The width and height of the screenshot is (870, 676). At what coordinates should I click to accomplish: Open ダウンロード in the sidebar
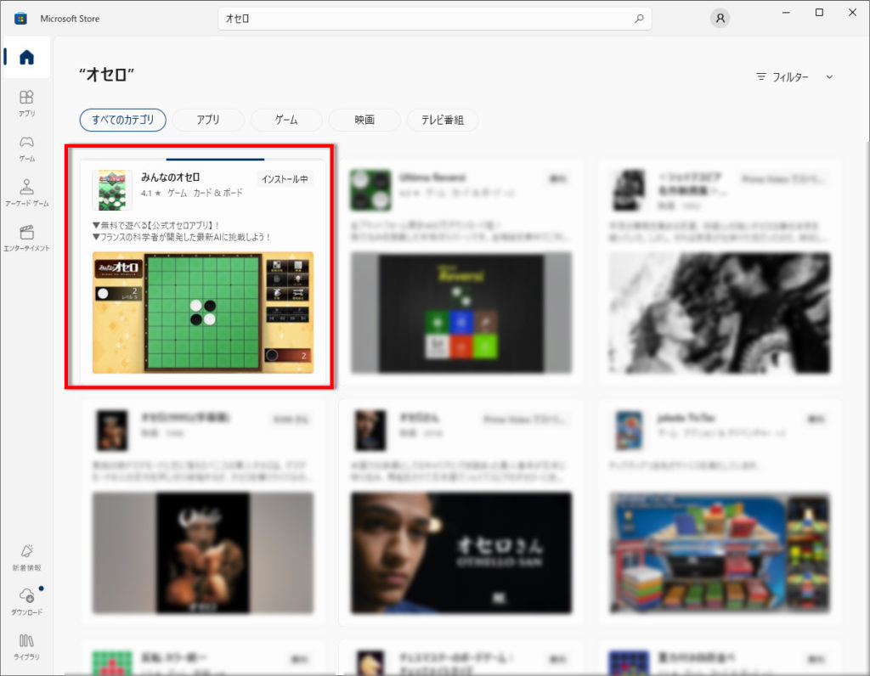coord(26,600)
